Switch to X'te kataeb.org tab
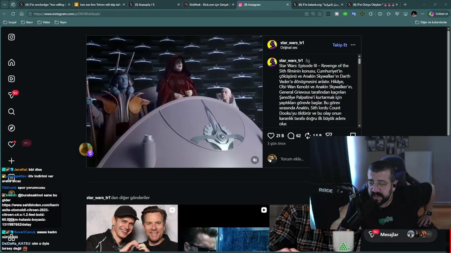This screenshot has height=253, width=451. 318,5
